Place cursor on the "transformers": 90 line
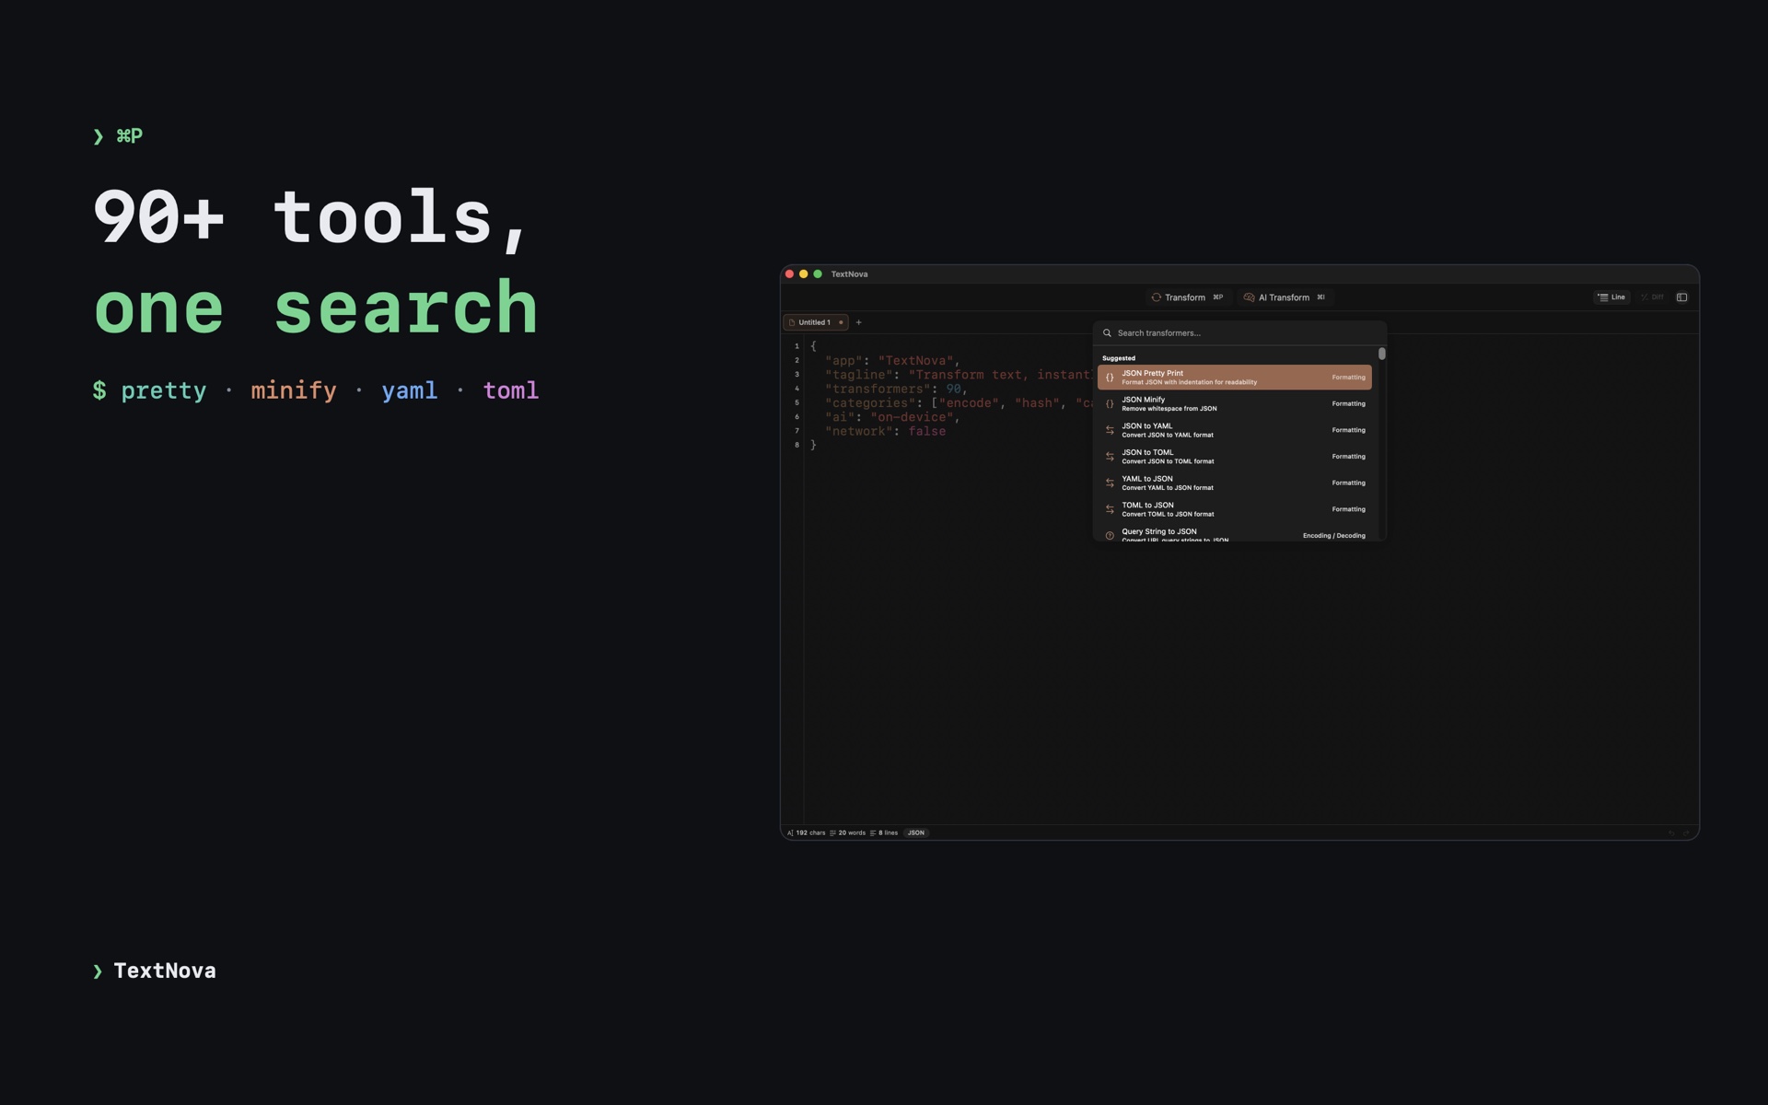Screen dimensions: 1768x1105 pyautogui.click(x=896, y=390)
